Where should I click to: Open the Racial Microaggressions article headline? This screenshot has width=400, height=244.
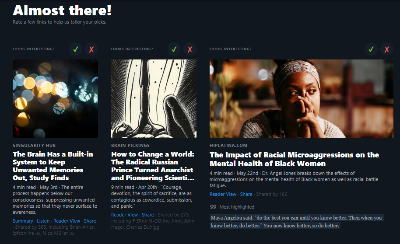[294, 159]
